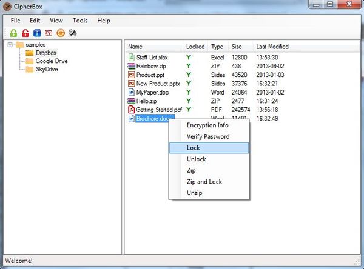Click the orange Refresh toolbar icon
The image size is (364, 269).
(60, 33)
